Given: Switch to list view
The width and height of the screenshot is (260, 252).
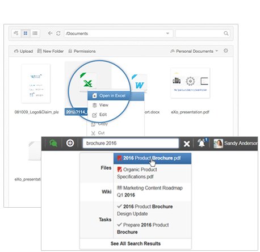Looking at the screenshot, I should 35,33.
